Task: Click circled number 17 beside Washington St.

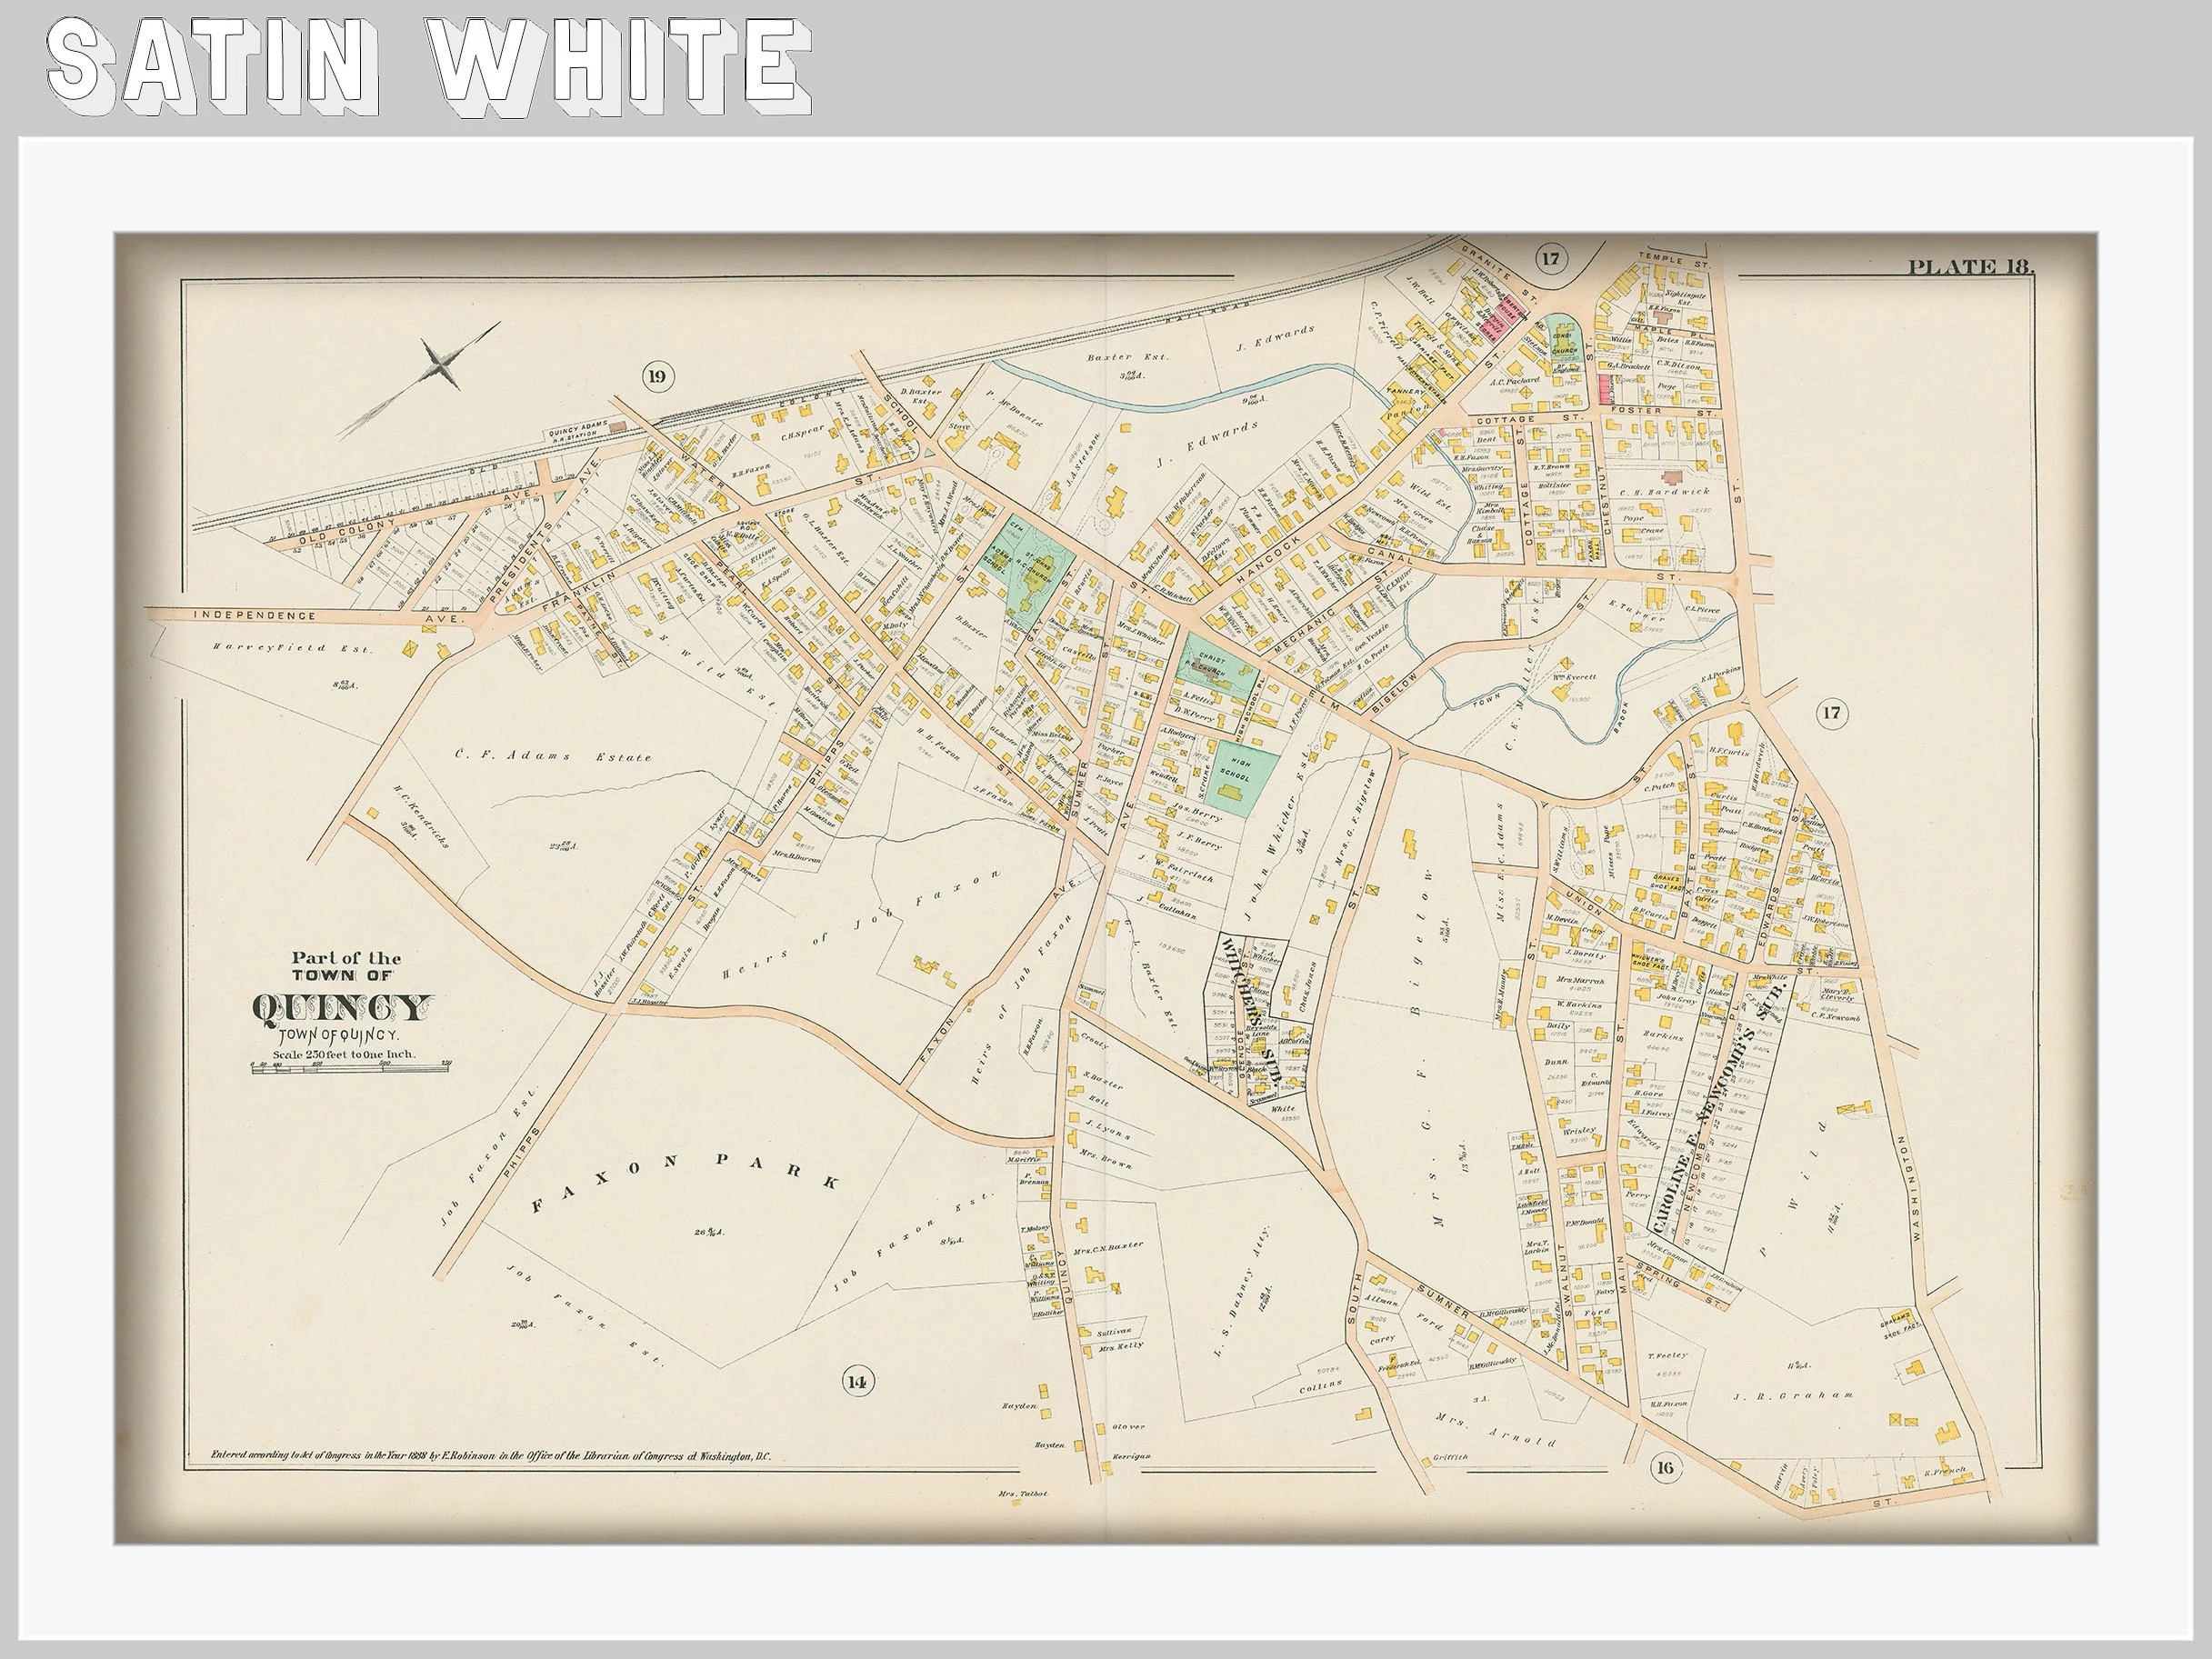Action: click(1831, 713)
